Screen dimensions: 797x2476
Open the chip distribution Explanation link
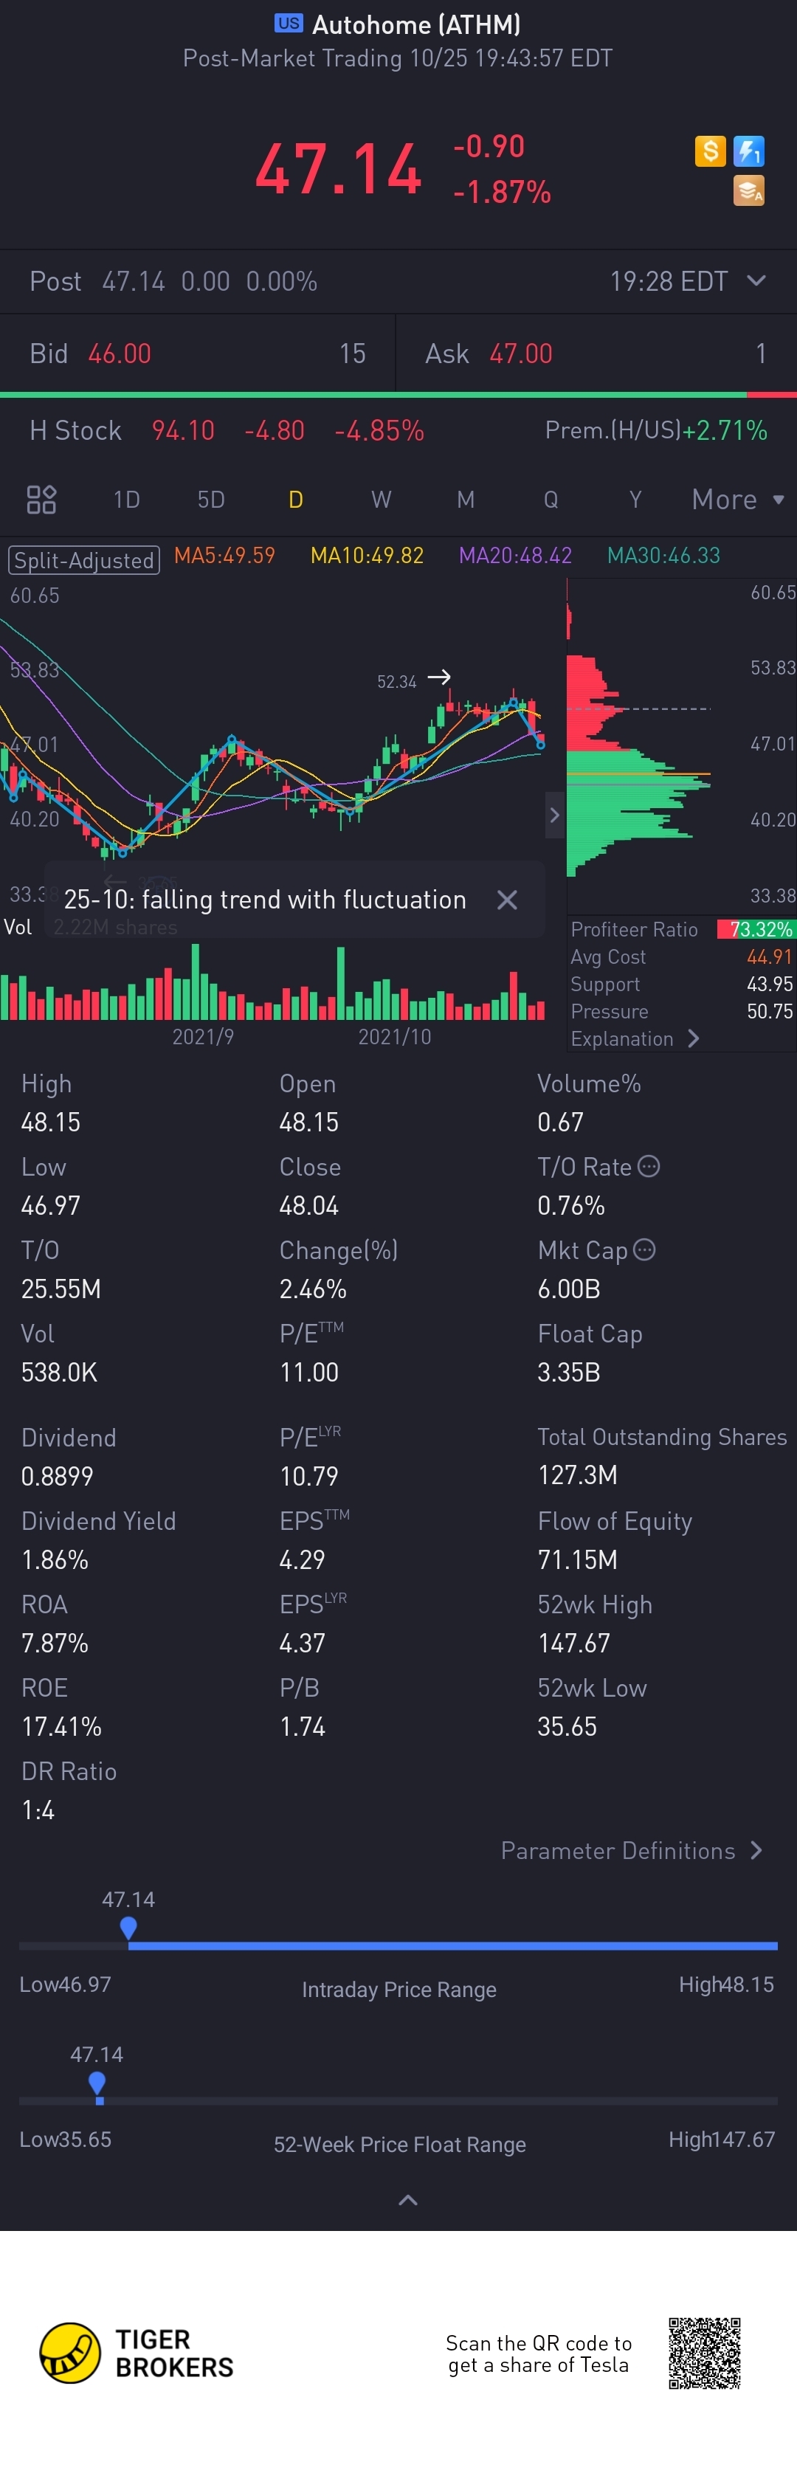tap(635, 1039)
